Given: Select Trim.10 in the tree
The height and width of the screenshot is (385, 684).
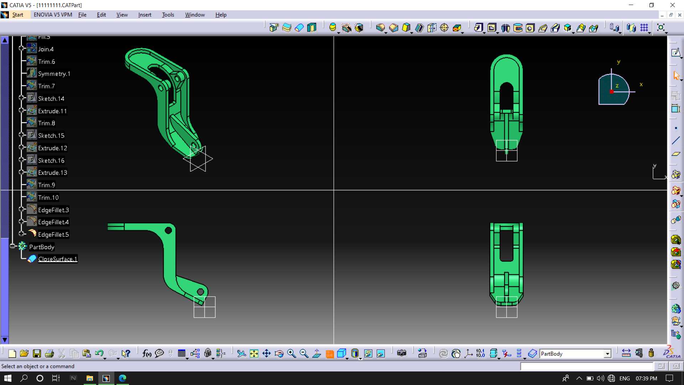Looking at the screenshot, I should 48,197.
